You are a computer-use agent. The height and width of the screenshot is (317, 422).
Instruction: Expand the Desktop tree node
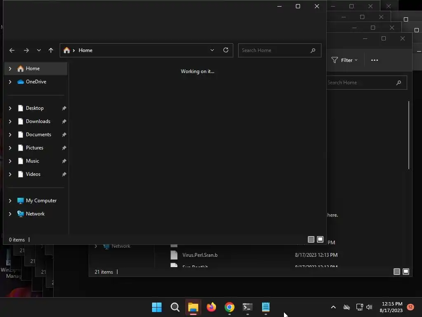pos(10,108)
